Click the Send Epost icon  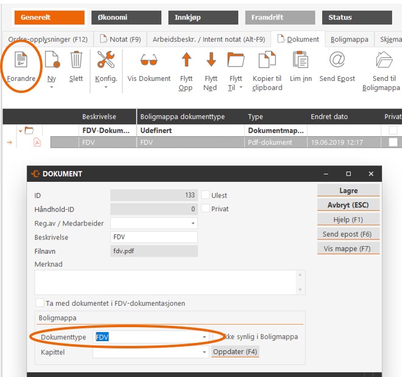point(337,61)
